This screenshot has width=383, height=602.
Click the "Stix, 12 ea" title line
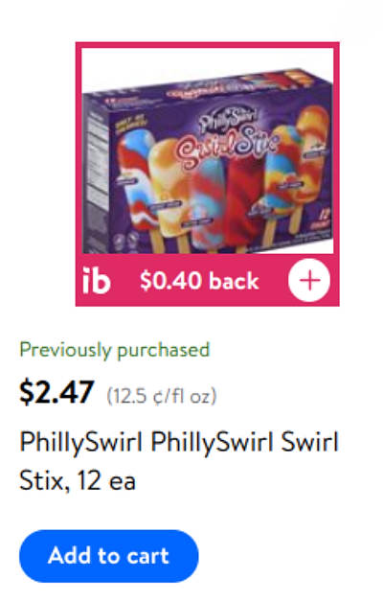point(78,480)
